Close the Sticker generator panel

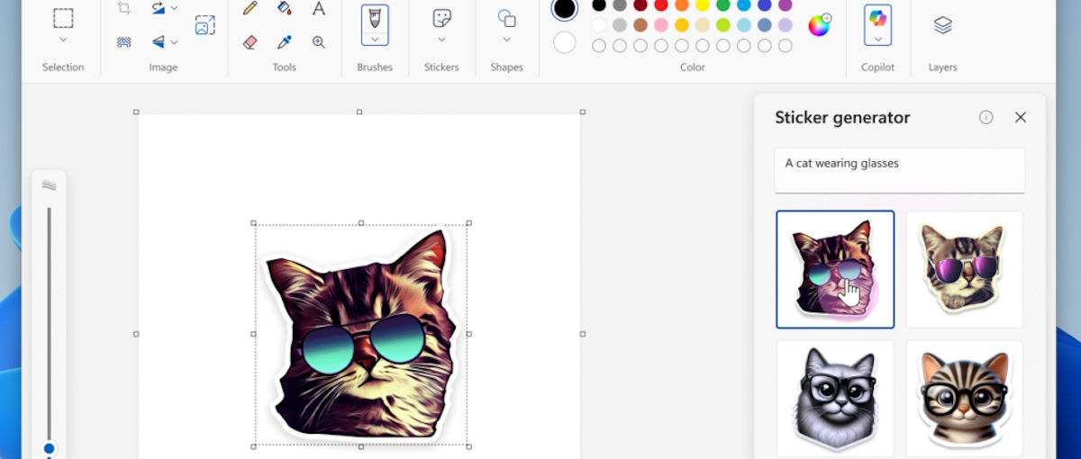[x=1021, y=117]
